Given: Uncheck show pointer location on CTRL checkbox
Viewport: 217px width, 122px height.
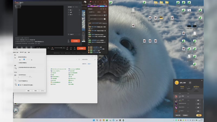Looking at the screenshot, I should point(18,85).
